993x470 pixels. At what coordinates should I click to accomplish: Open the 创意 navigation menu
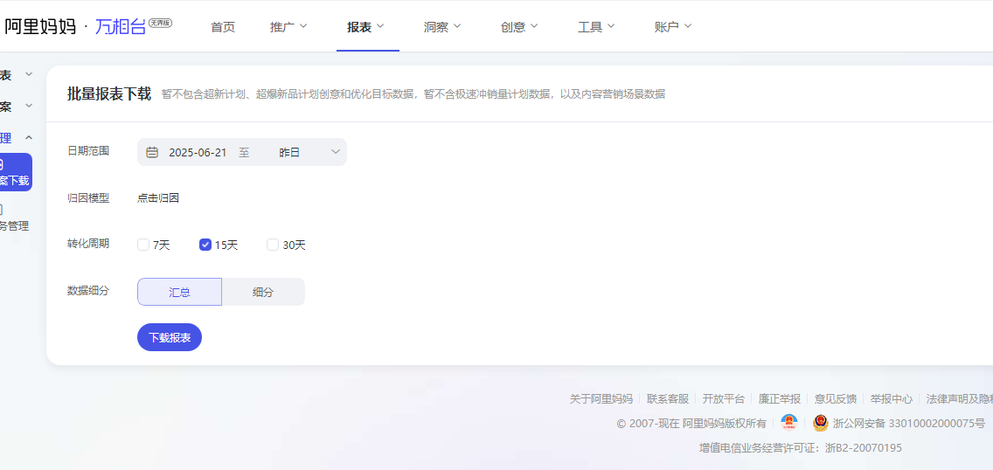click(519, 27)
